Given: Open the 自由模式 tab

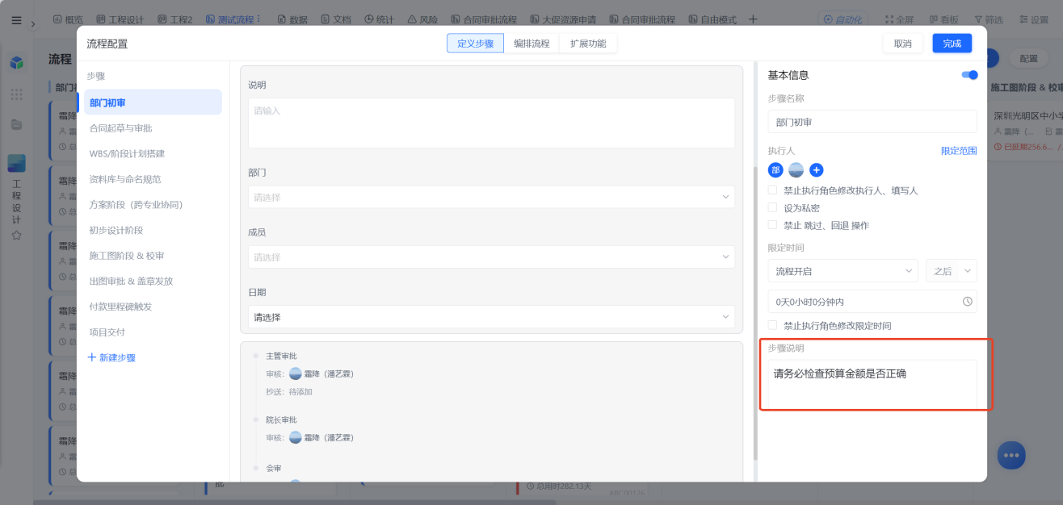Looking at the screenshot, I should tap(712, 19).
